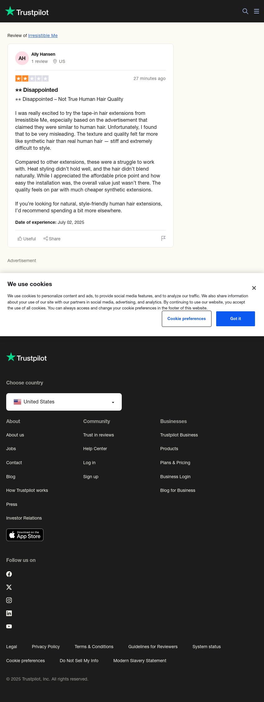Screen dimensions: 264x702
Task: Open Terms & Conditions link
Action: [94, 647]
